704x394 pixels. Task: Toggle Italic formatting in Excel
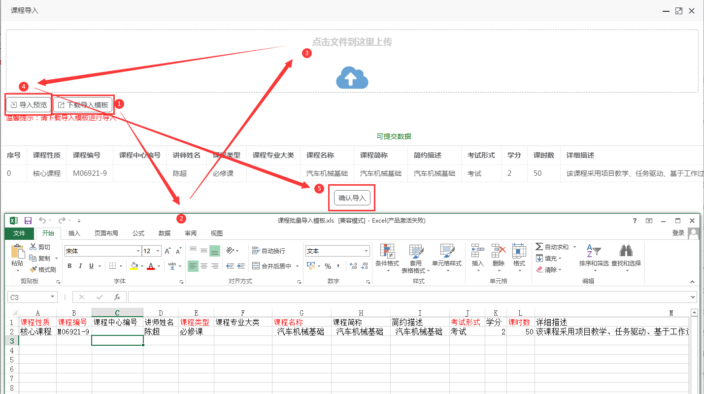[80, 266]
